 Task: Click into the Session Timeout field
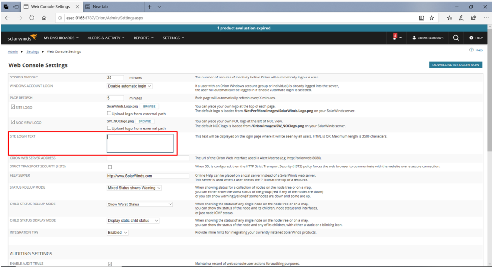(x=115, y=77)
